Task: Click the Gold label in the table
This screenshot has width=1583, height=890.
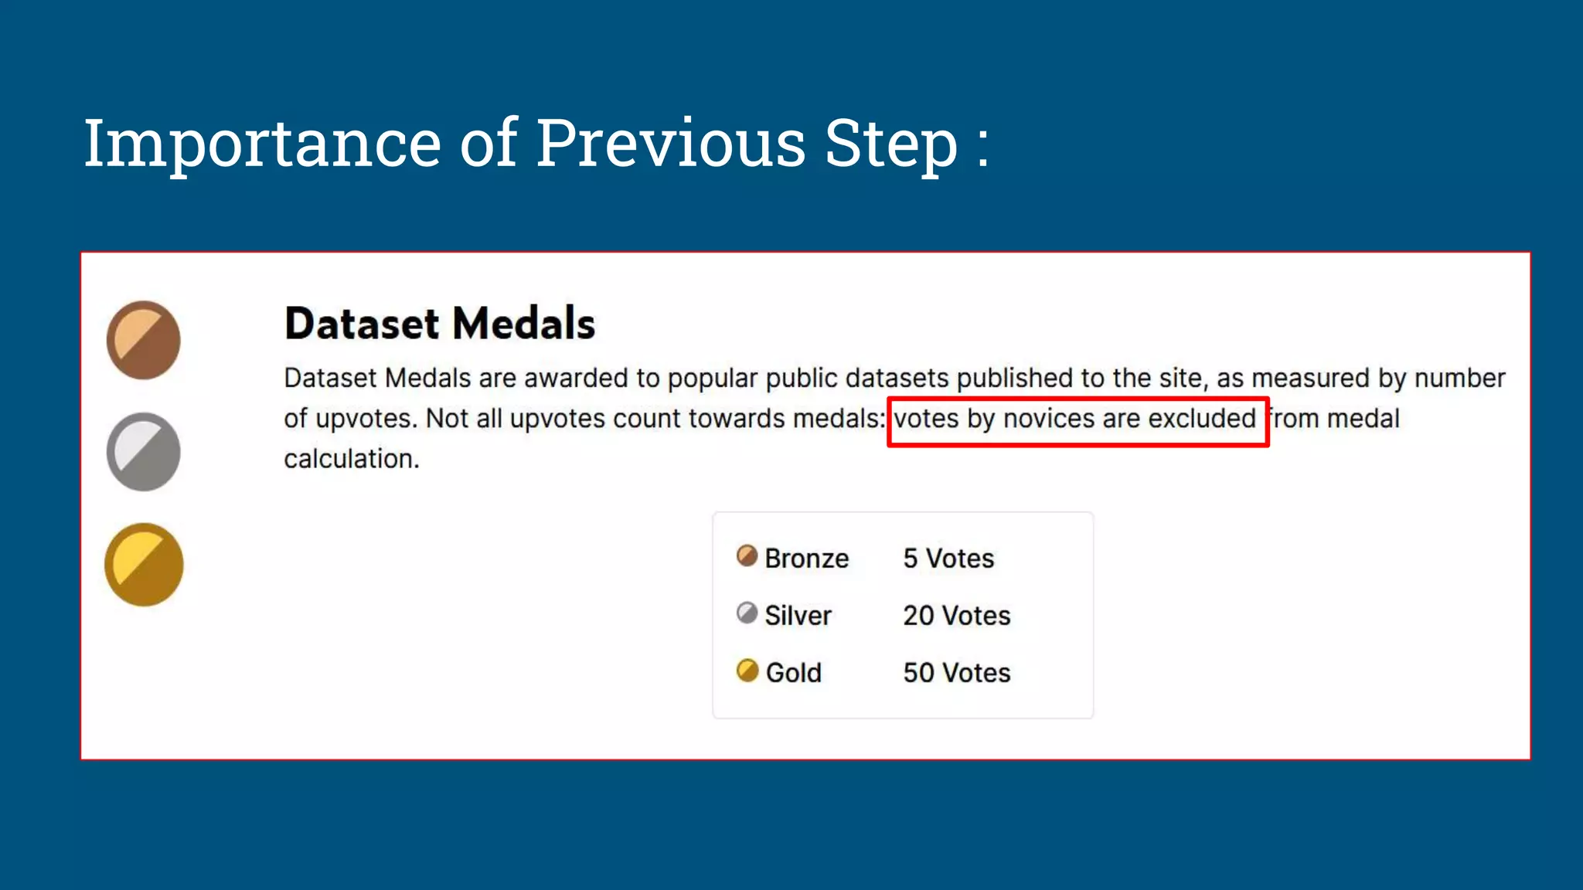Action: [x=794, y=672]
